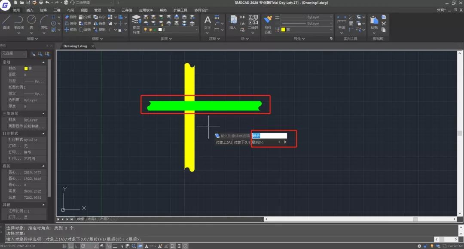This screenshot has width=464, height=249.
Task: Choose 最前(F) draw order option
Action: click(258, 142)
